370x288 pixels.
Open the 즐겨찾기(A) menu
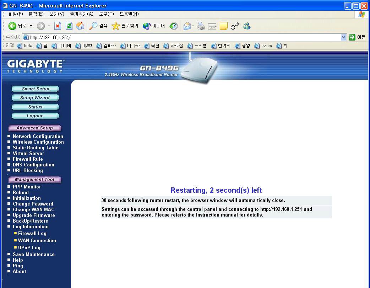click(82, 14)
